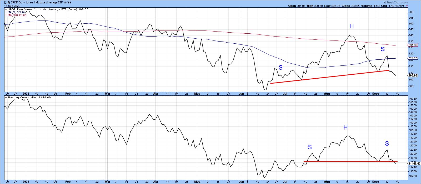Click the DIA ticker symbol in header
Screen dimensions: 421x184
(7, 2)
